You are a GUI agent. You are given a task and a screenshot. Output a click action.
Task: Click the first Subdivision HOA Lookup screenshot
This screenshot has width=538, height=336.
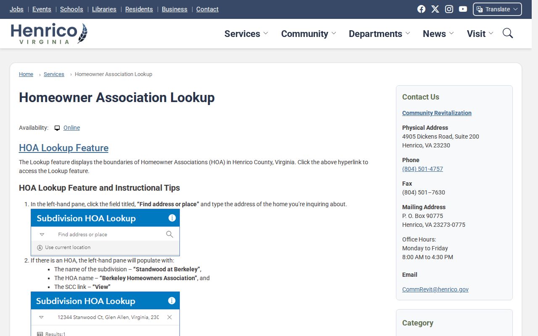point(105,233)
